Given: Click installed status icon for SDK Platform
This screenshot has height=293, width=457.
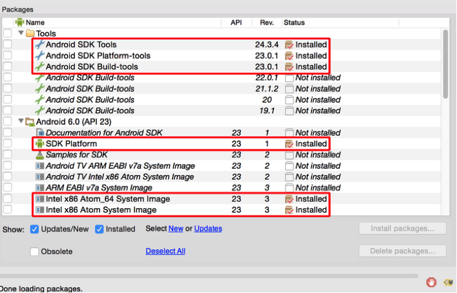Looking at the screenshot, I should [289, 144].
